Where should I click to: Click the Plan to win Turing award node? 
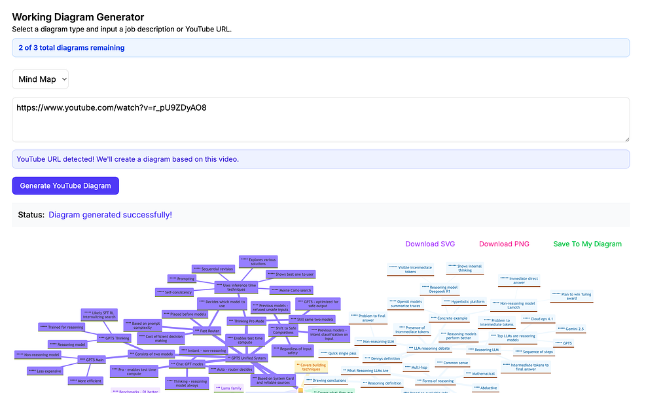click(571, 295)
